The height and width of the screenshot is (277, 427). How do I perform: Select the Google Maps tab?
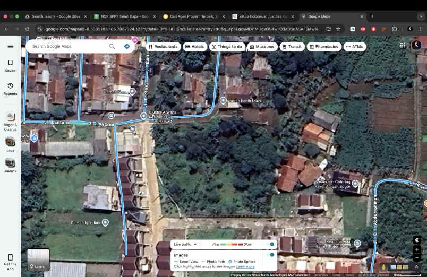tap(332, 16)
